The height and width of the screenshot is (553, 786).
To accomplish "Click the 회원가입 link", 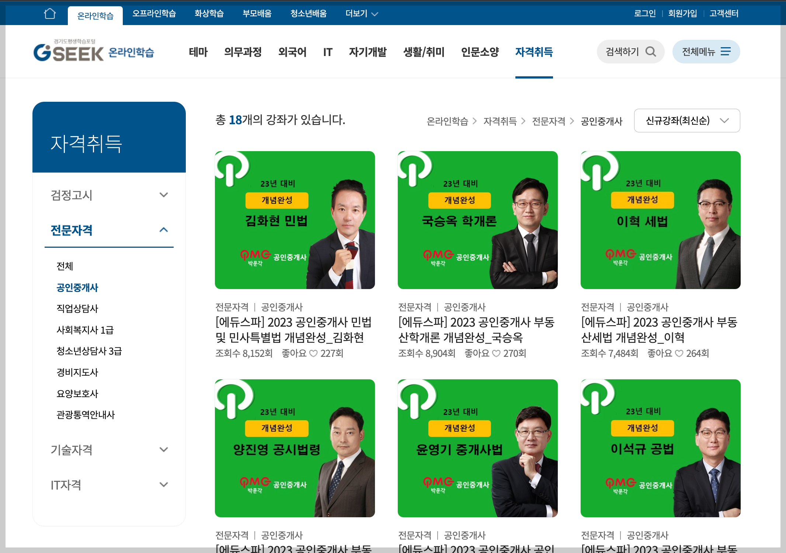I will [x=682, y=14].
